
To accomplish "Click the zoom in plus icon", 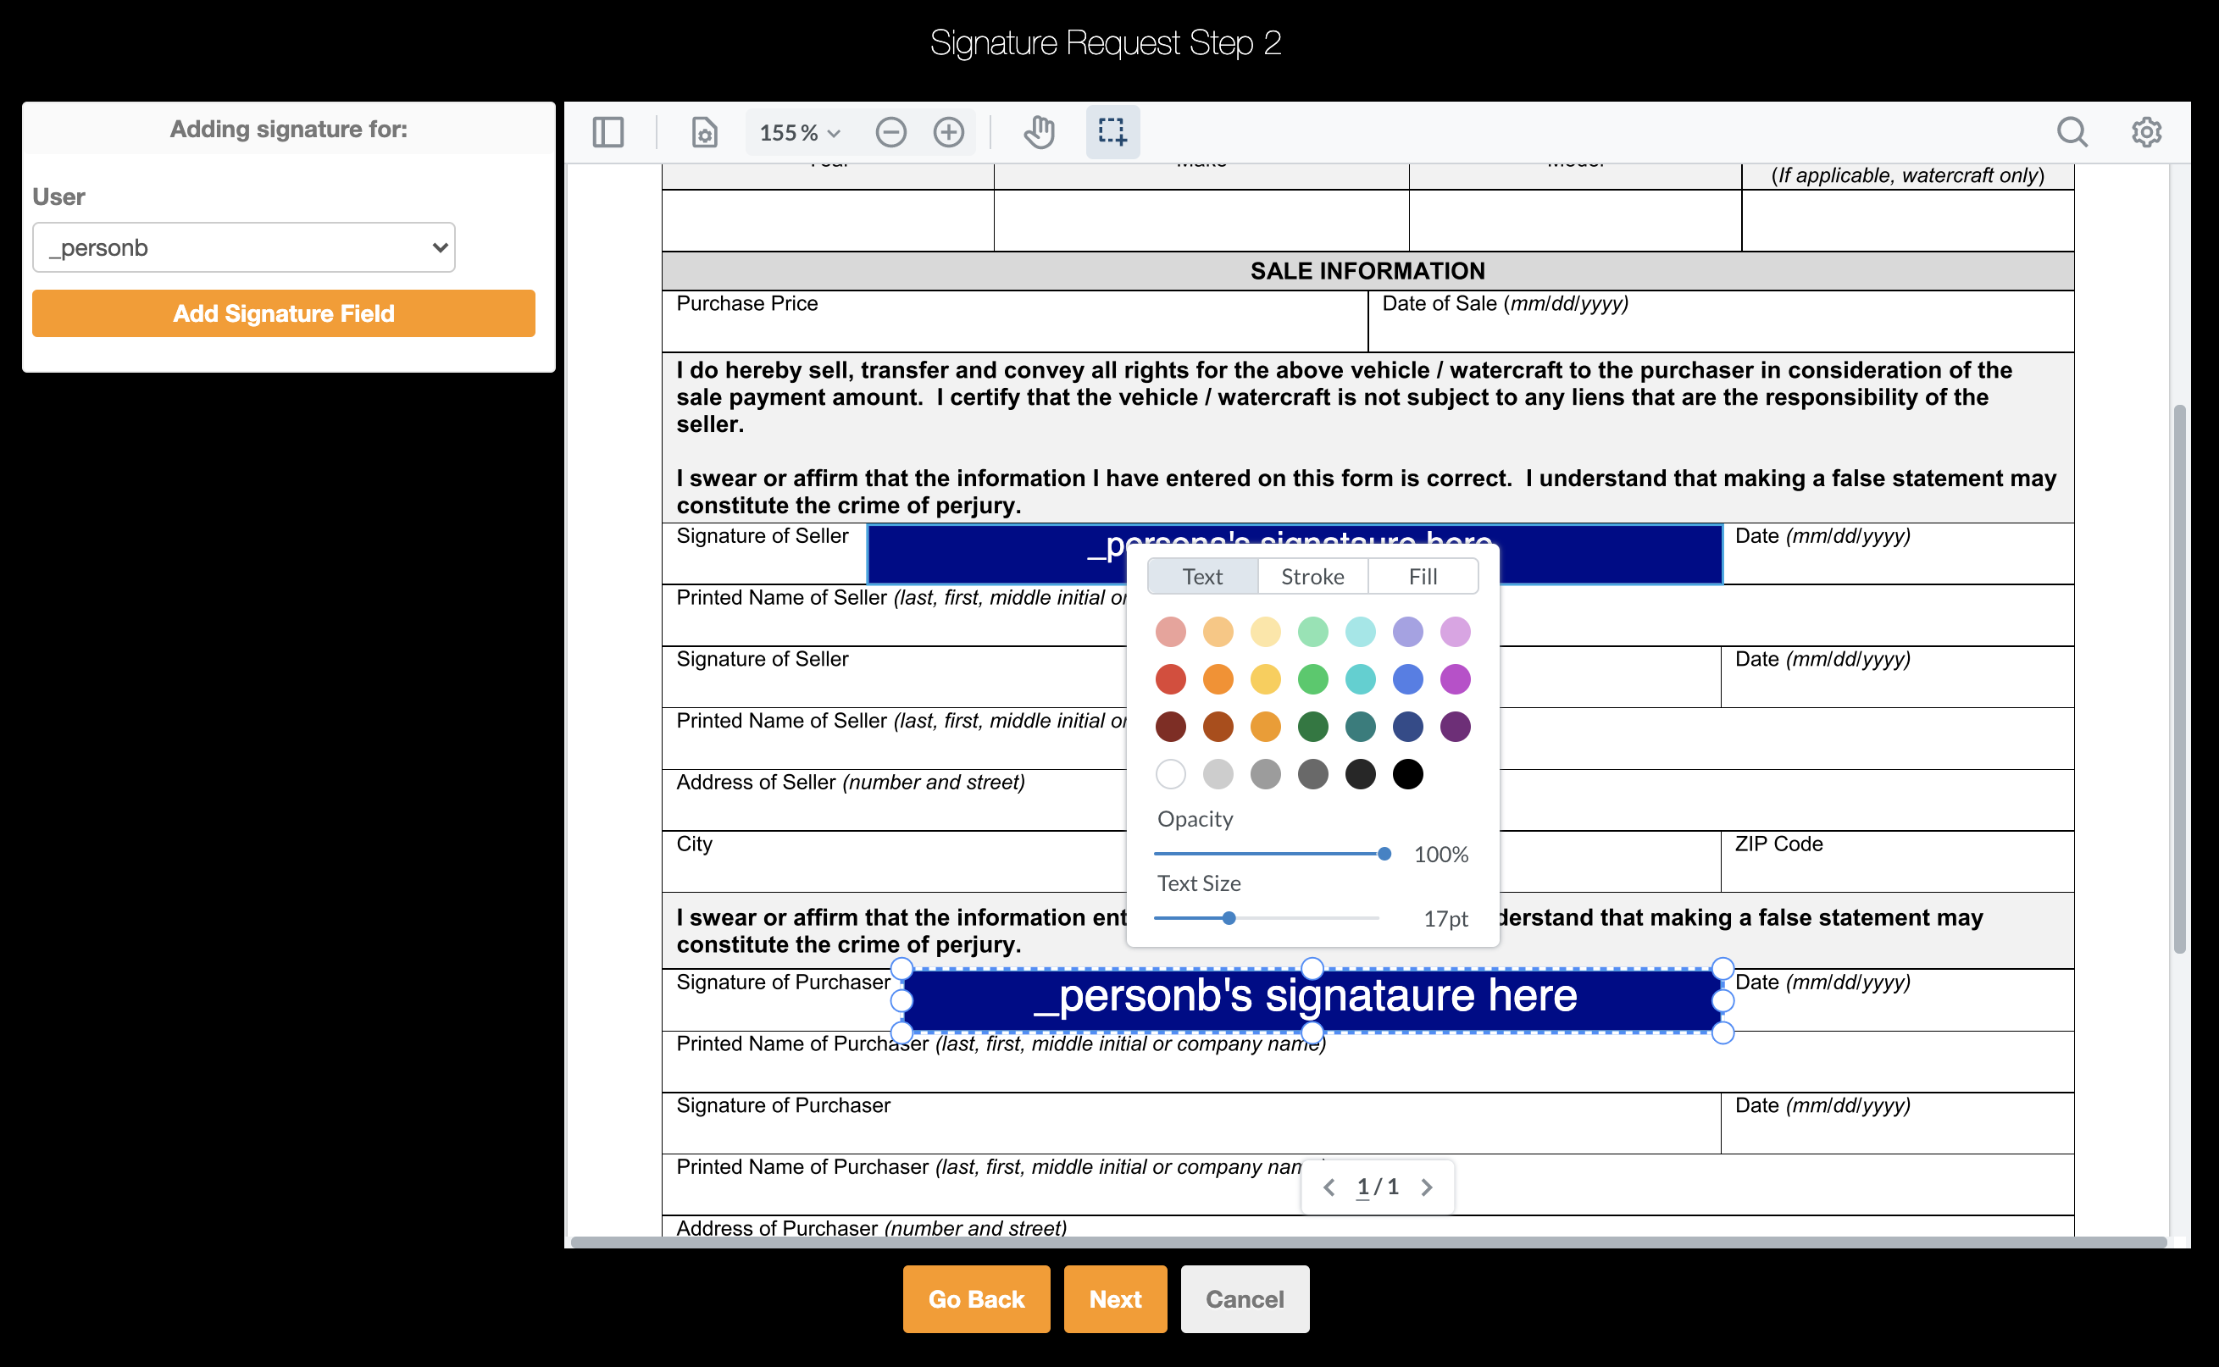I will (x=949, y=133).
